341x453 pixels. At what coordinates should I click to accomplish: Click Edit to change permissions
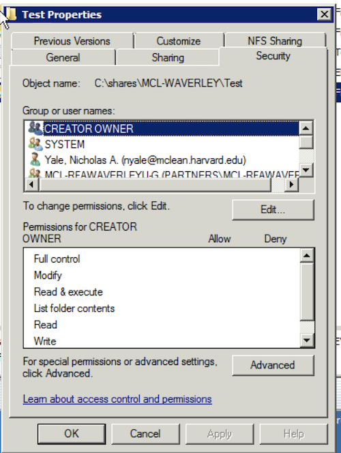[273, 209]
